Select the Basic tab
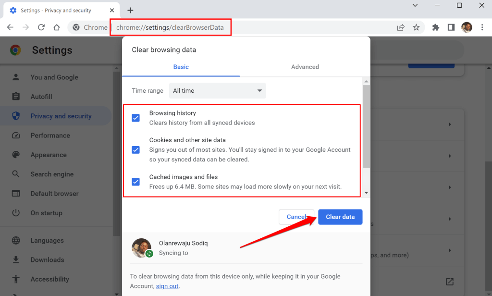The height and width of the screenshot is (296, 492). pos(181,67)
